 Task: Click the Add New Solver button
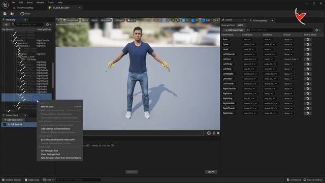click(x=14, y=120)
